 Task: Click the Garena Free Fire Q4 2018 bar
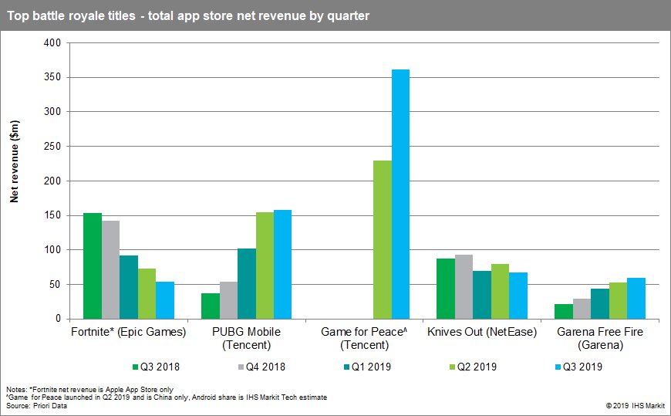pos(582,309)
